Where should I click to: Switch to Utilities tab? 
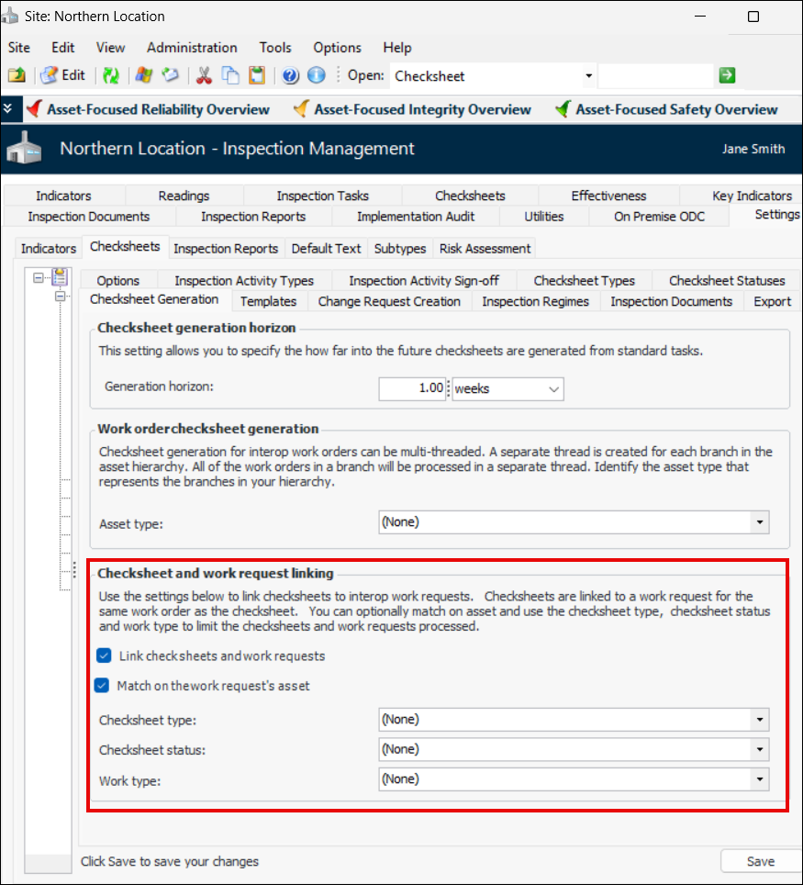[544, 217]
